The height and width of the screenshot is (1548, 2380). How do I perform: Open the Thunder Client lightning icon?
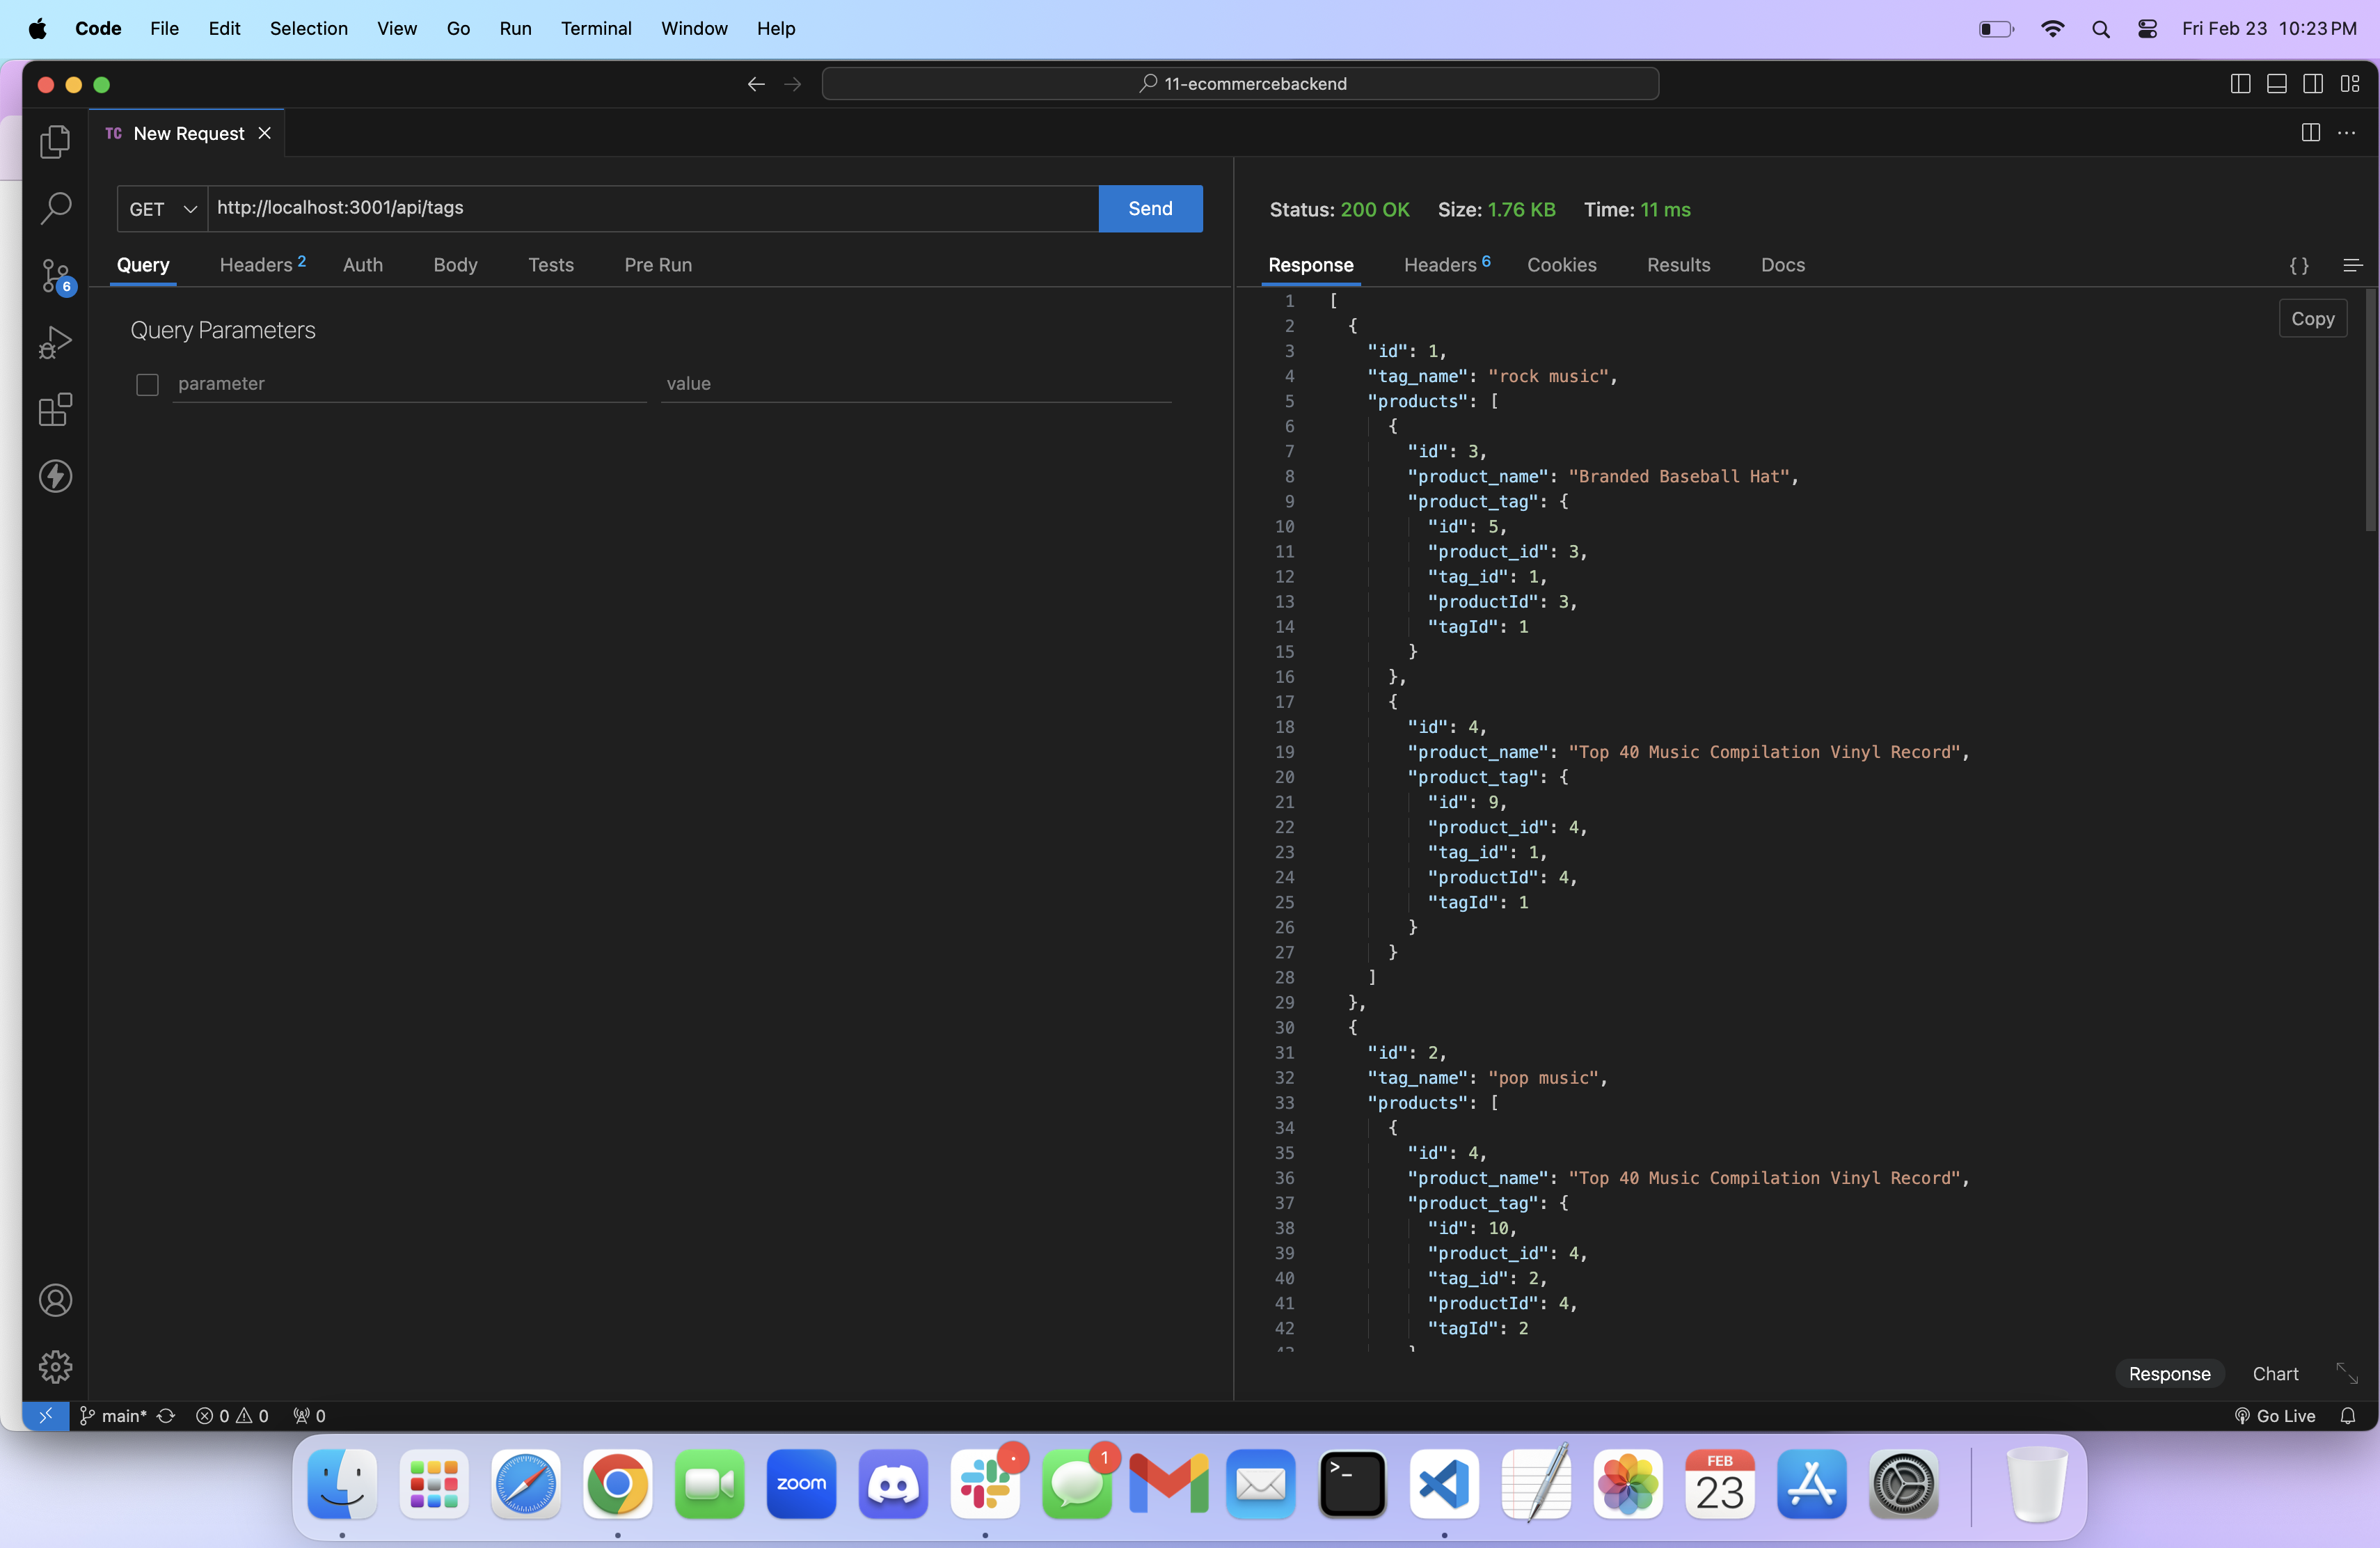click(x=55, y=476)
